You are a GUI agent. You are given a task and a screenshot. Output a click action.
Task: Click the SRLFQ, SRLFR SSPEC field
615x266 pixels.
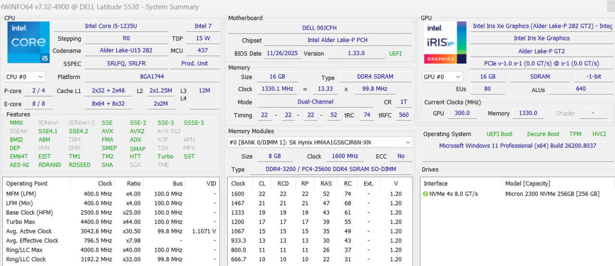tap(126, 63)
